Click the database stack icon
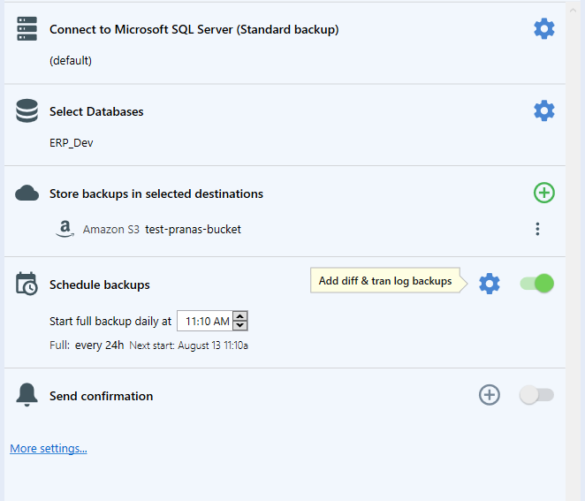The height and width of the screenshot is (501, 585). [27, 110]
